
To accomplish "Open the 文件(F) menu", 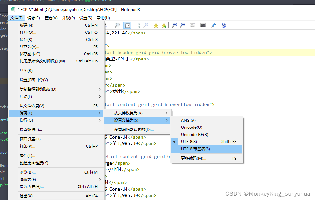I will click(x=17, y=18).
